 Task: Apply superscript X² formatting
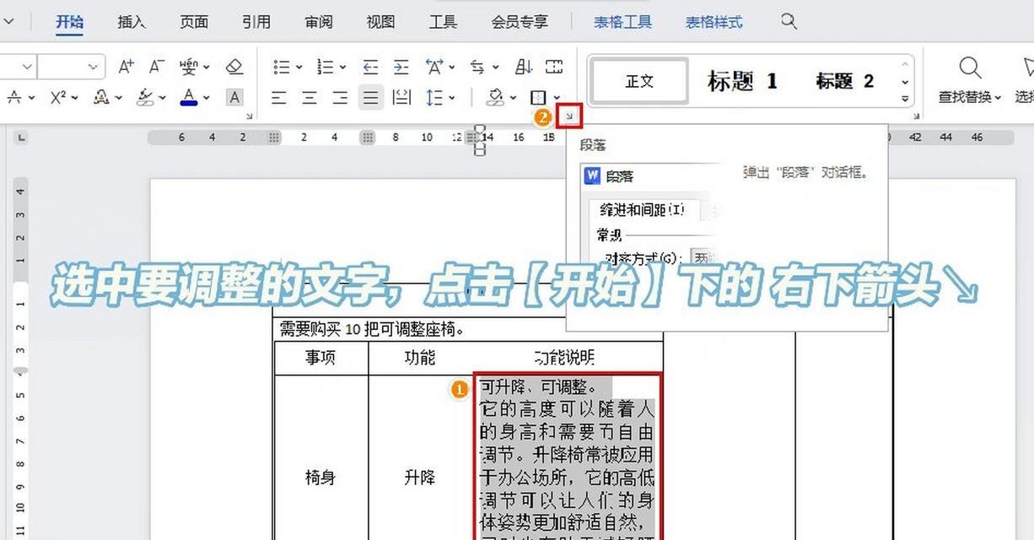[x=58, y=97]
